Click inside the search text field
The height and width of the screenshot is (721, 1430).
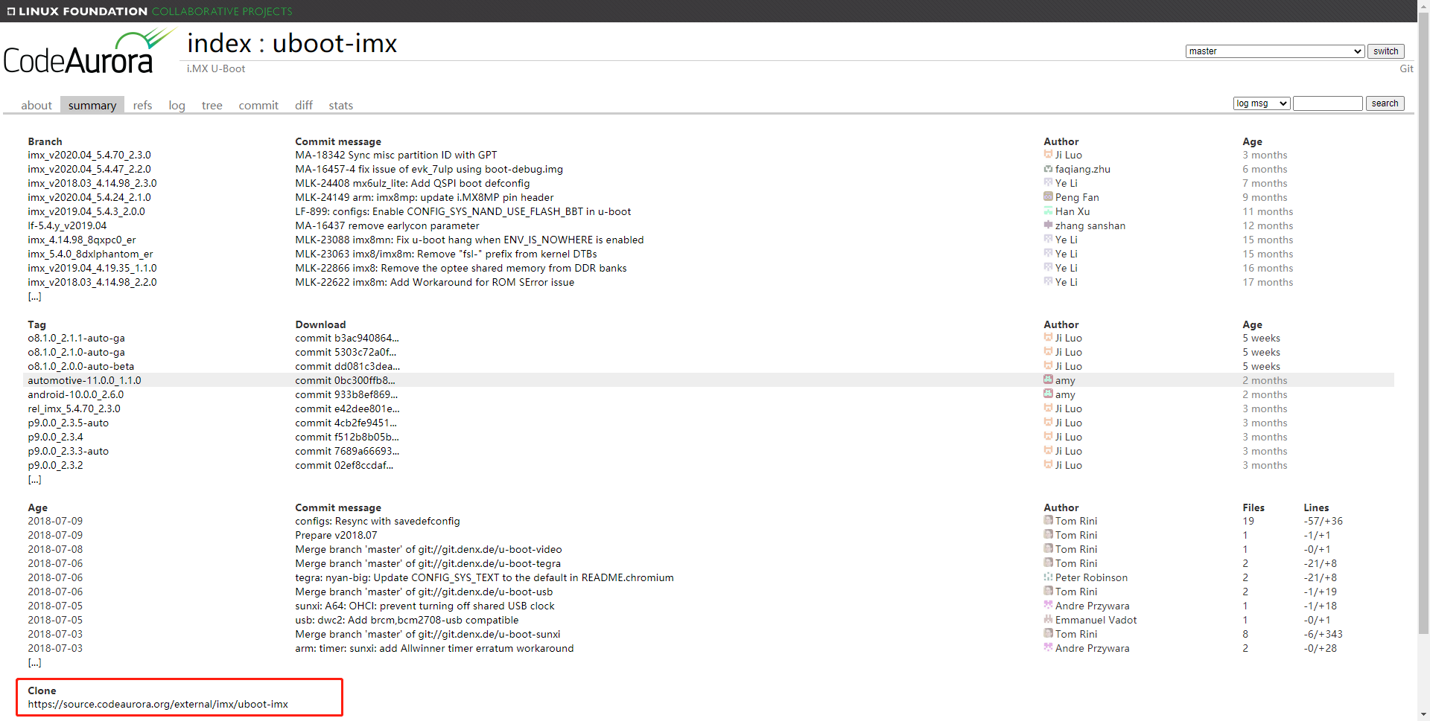(x=1327, y=103)
